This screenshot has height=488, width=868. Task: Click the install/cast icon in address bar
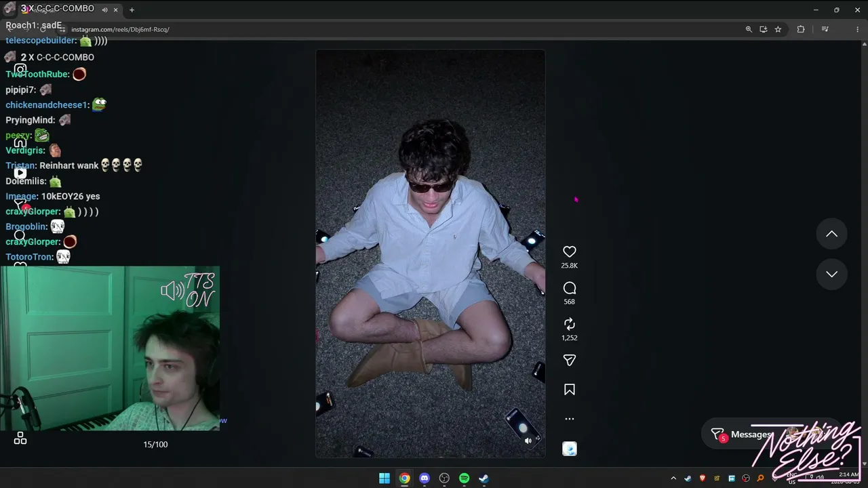[764, 29]
